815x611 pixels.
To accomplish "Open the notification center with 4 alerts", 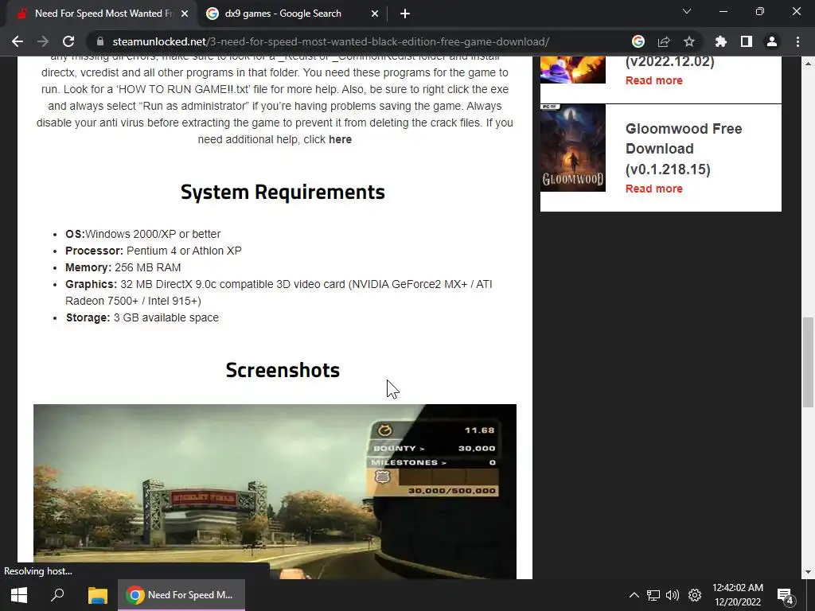I will 786,596.
